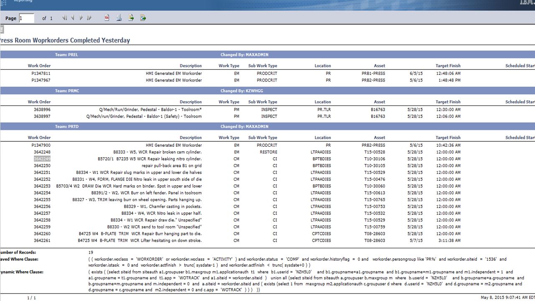Select work order 3642252

point(42,179)
